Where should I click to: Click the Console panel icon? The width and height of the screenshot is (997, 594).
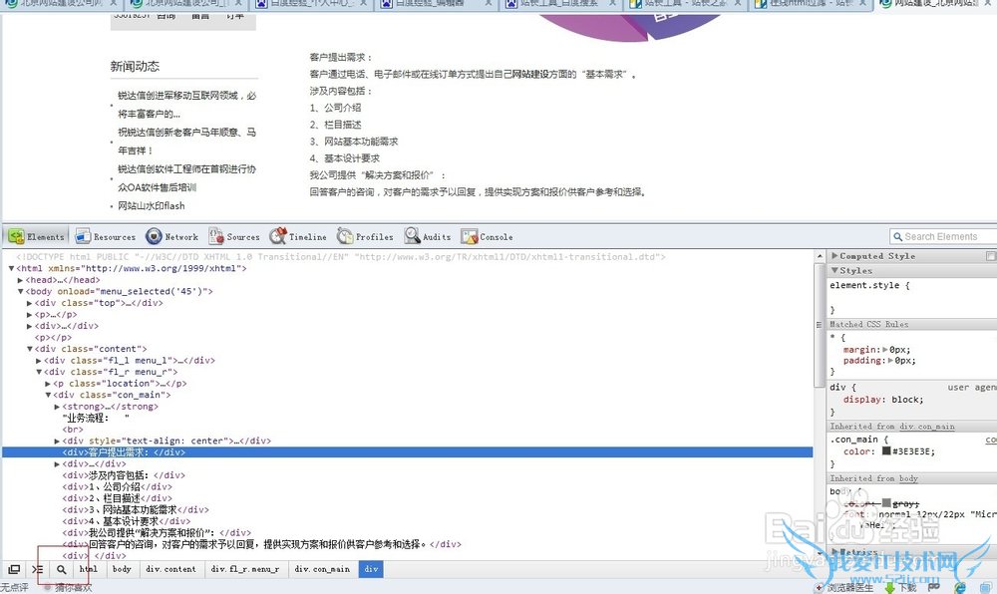tap(470, 237)
